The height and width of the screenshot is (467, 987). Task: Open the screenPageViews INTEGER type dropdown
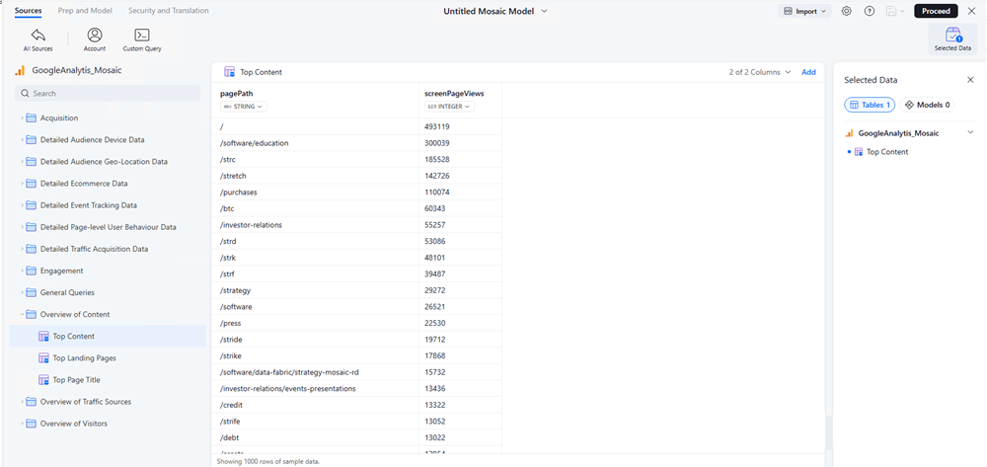[x=450, y=107]
